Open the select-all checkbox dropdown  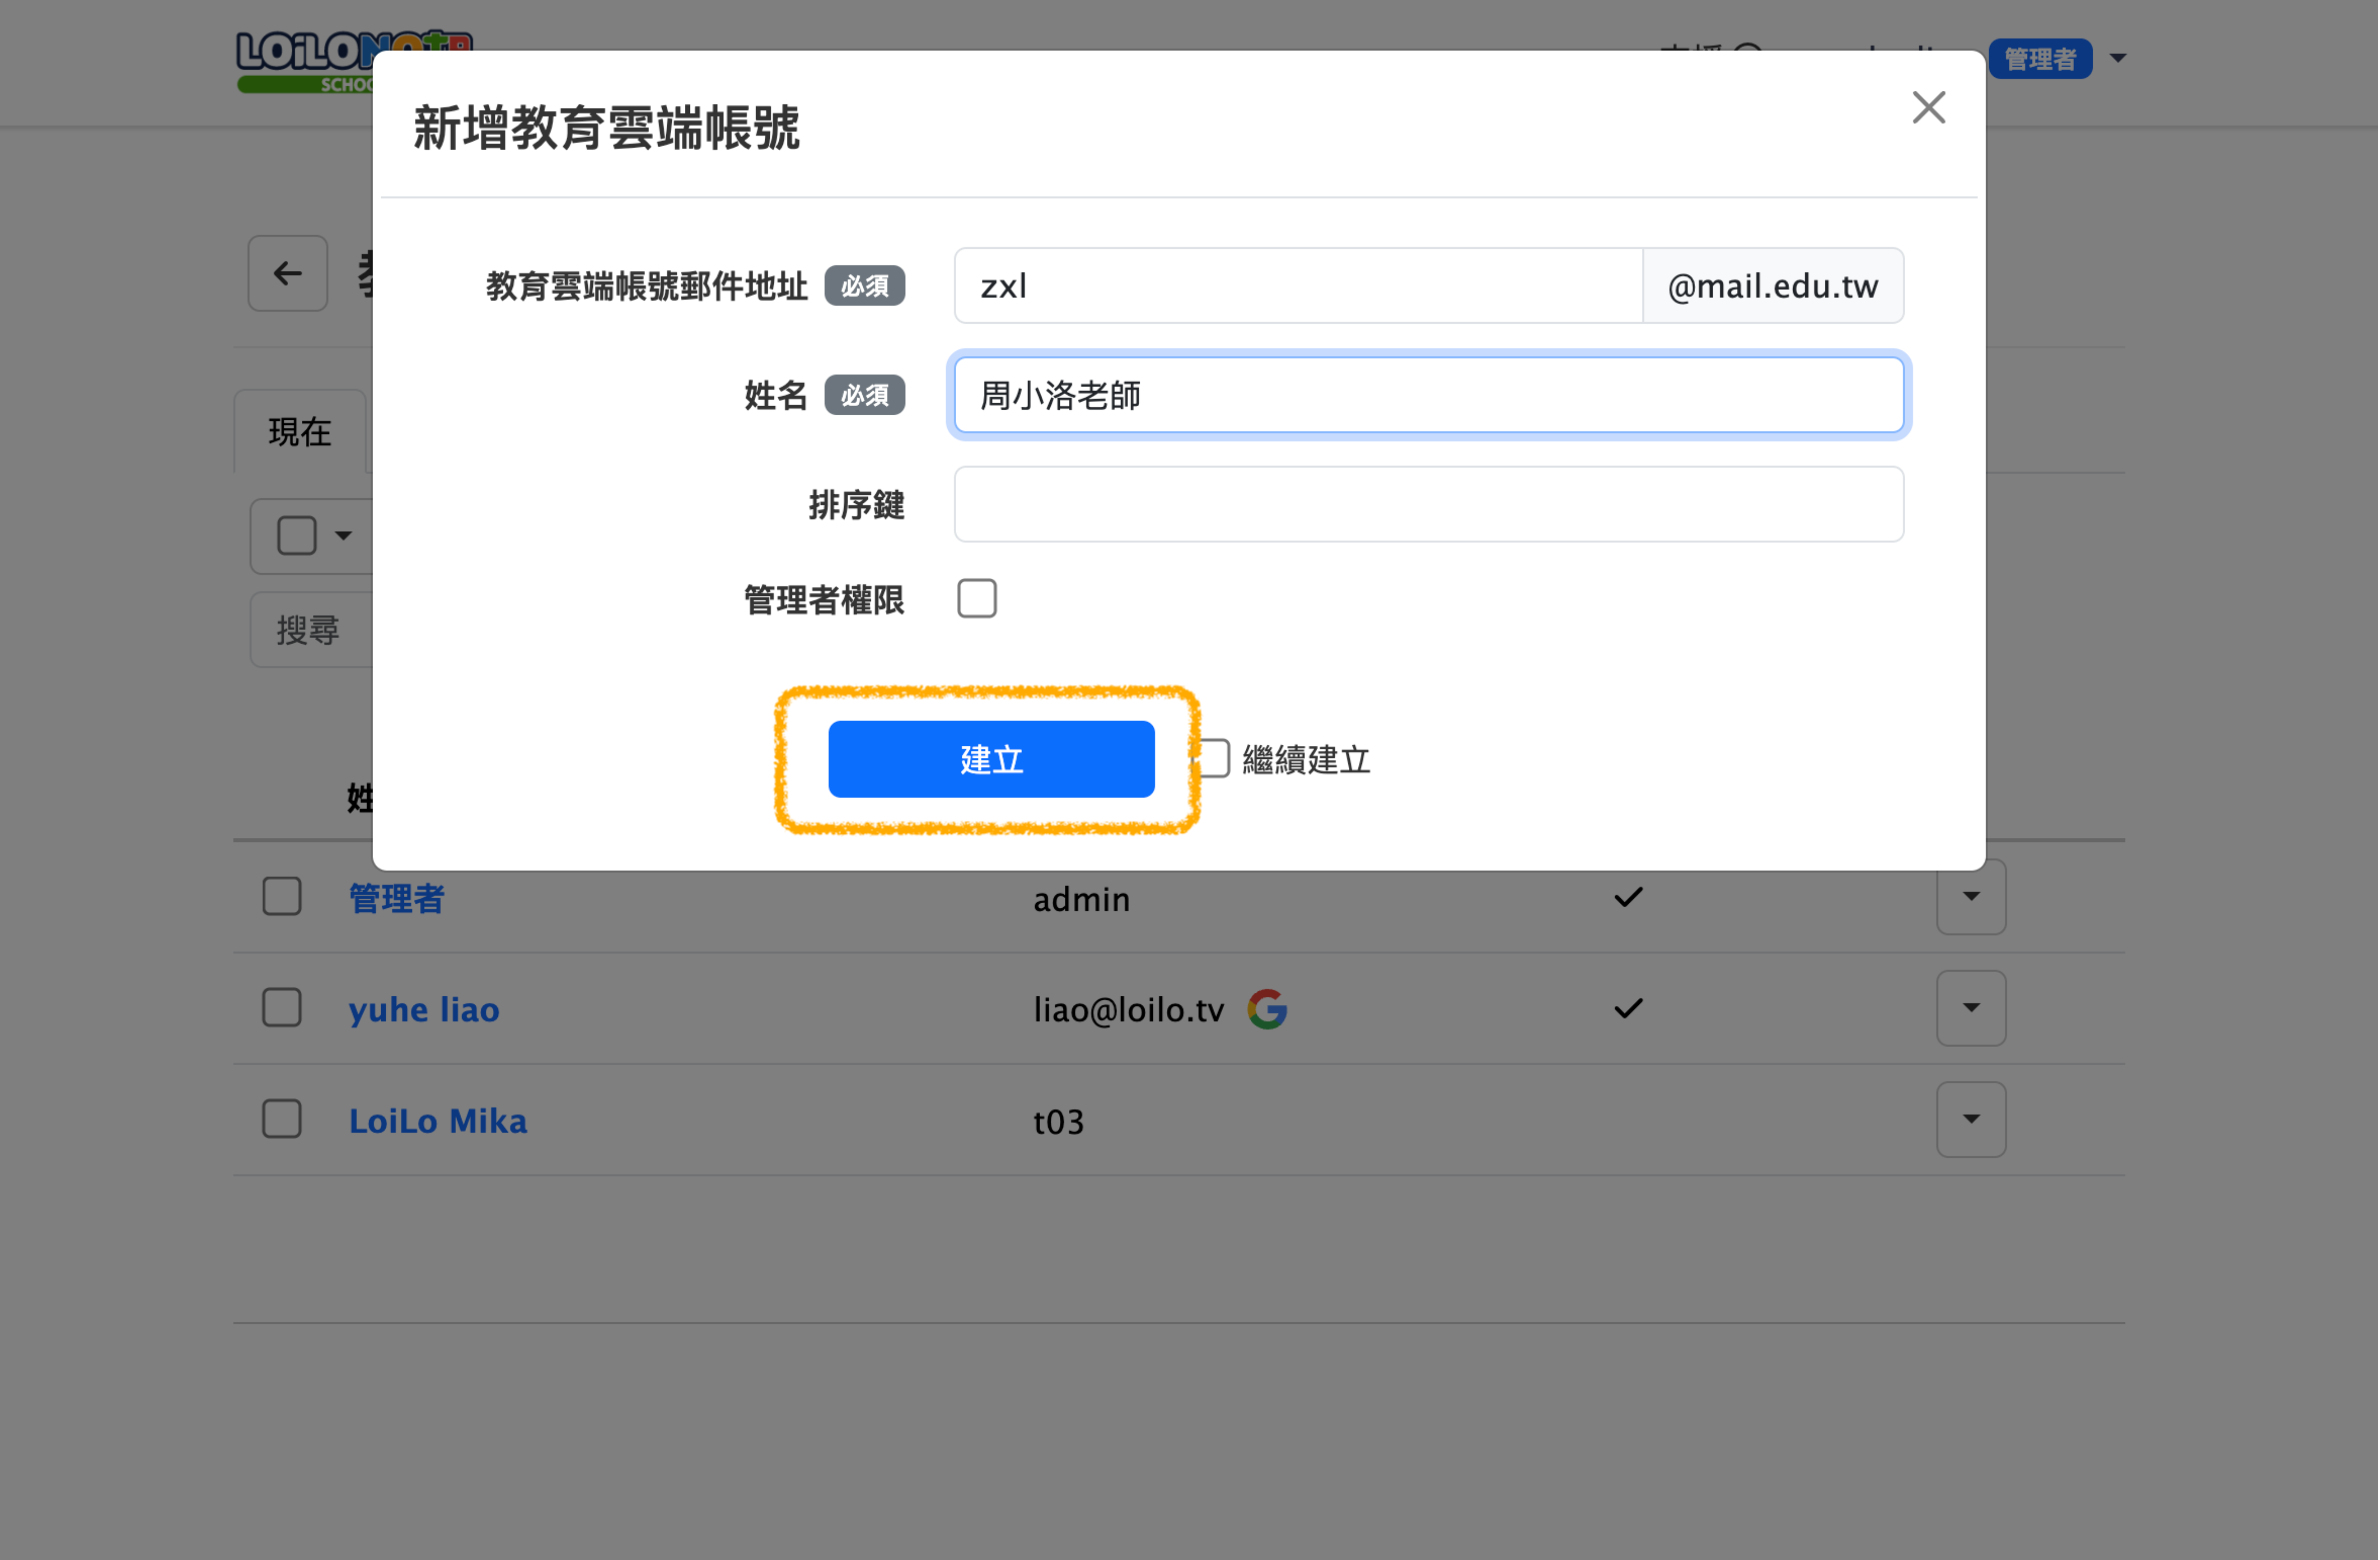click(343, 536)
